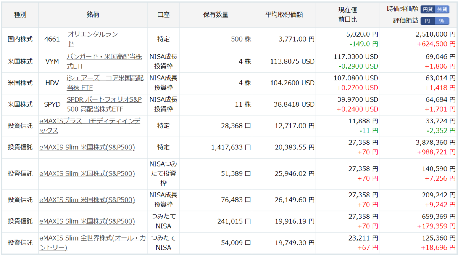Open eMAXIS Slim 全世界株式 オール・カントリー link
Viewport: 458px width, 255px height.
92,242
